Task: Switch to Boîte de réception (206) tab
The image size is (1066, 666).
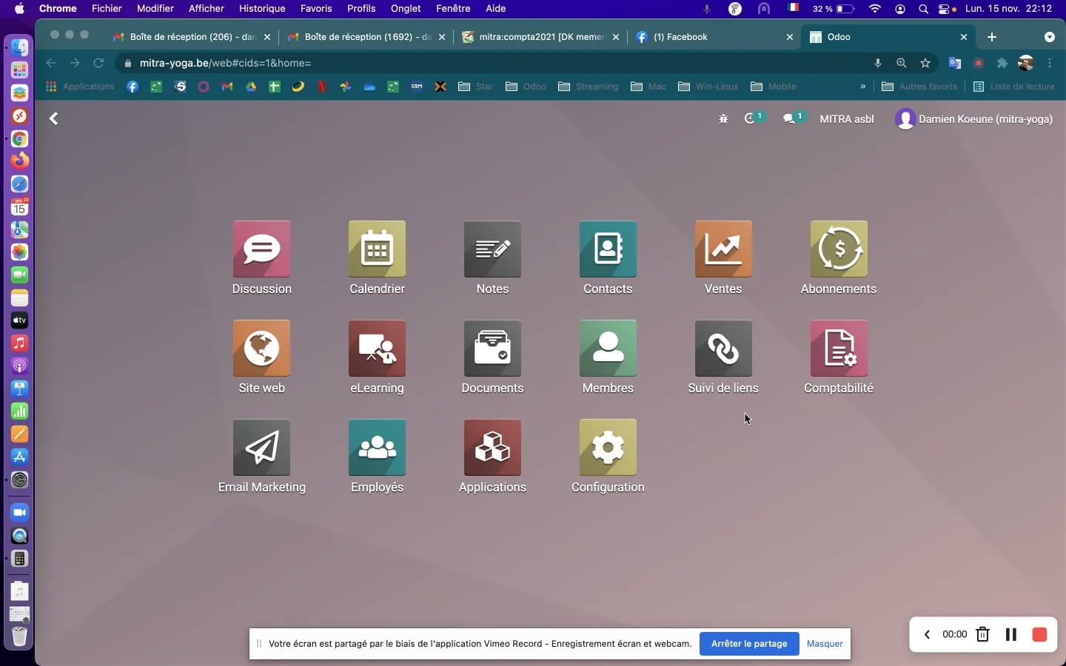Action: 192,37
